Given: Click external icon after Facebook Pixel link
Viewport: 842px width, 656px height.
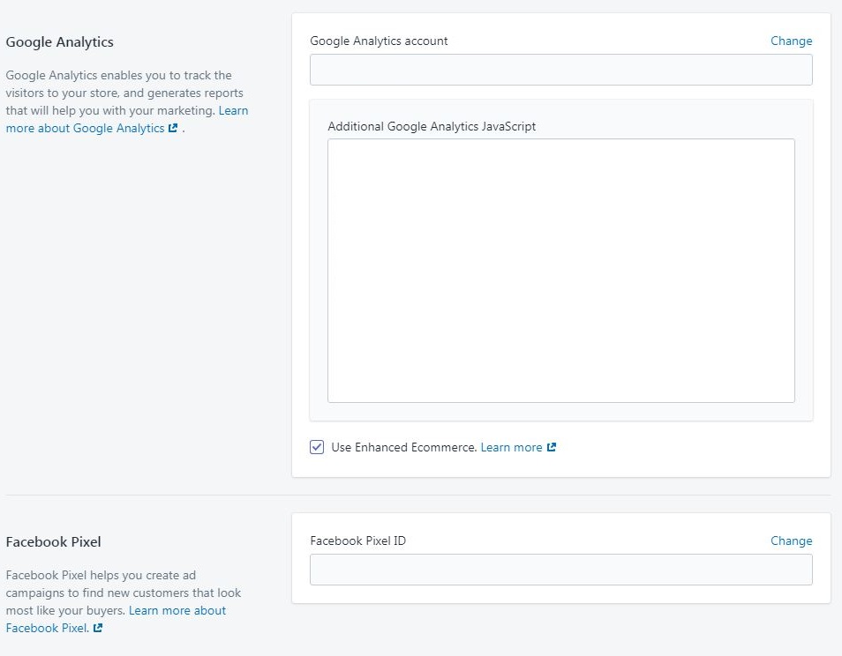Looking at the screenshot, I should [98, 628].
